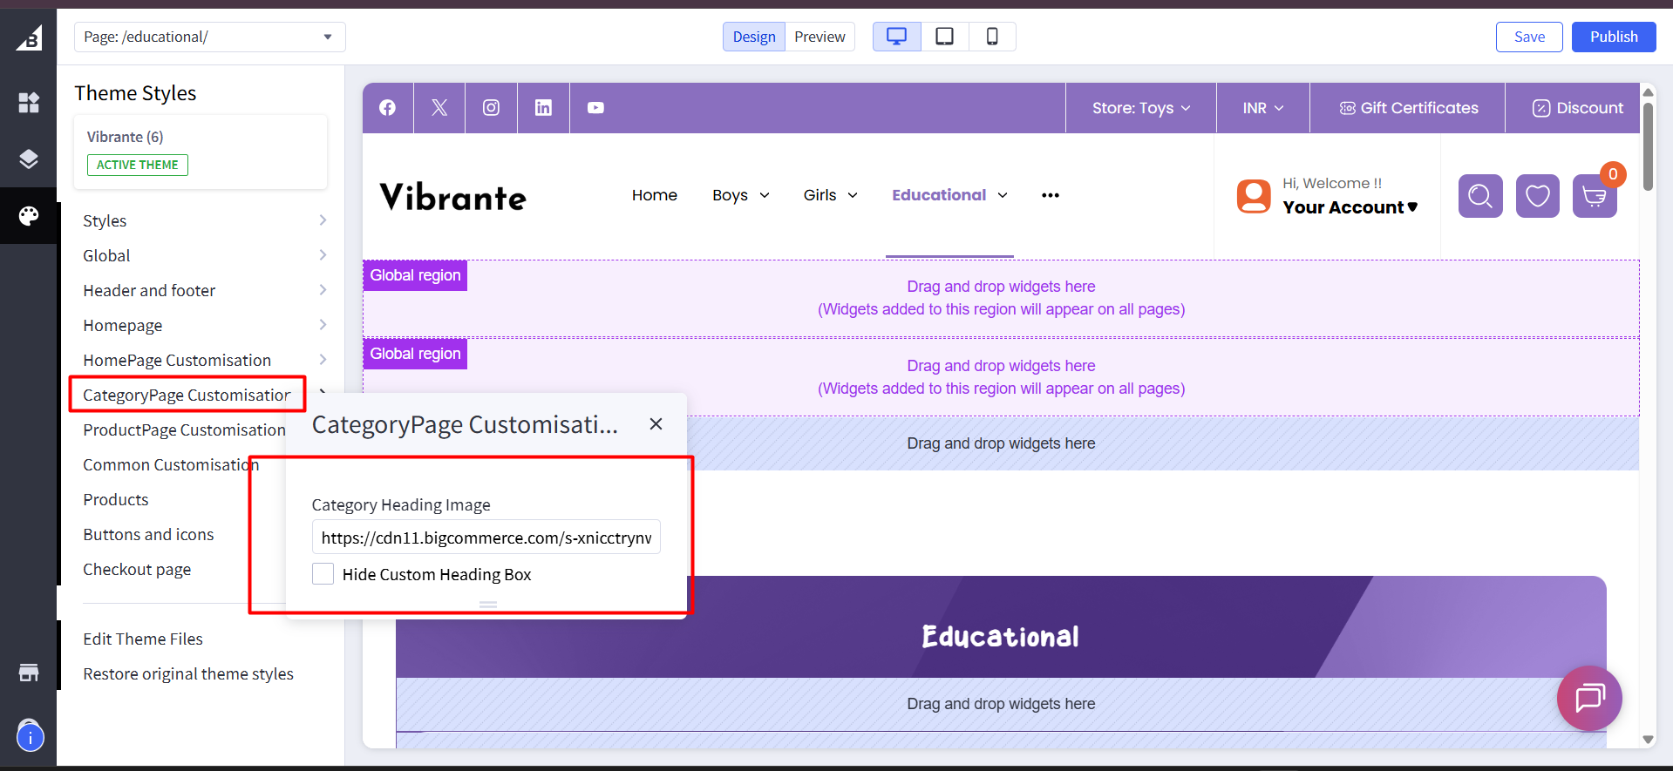Viewport: 1673px width, 771px height.
Task: Click the second Global region label
Action: [415, 354]
